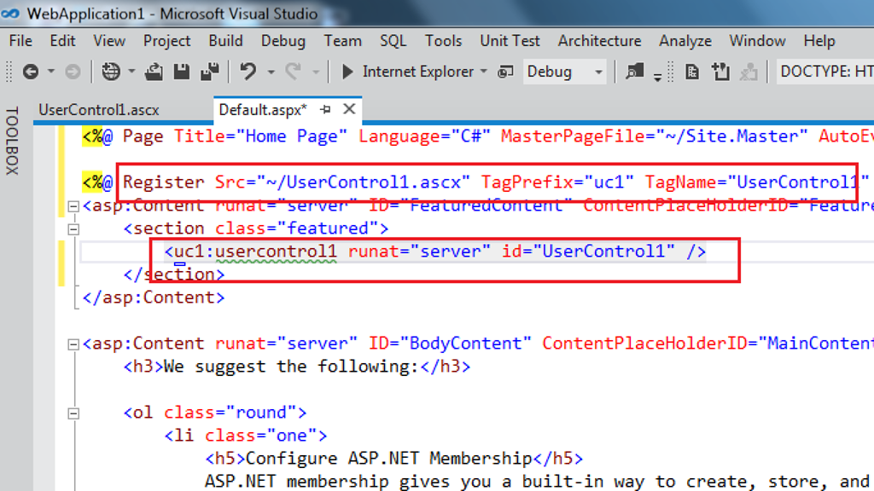Open the Edit menu
Screen dimensions: 874x491
[62, 41]
